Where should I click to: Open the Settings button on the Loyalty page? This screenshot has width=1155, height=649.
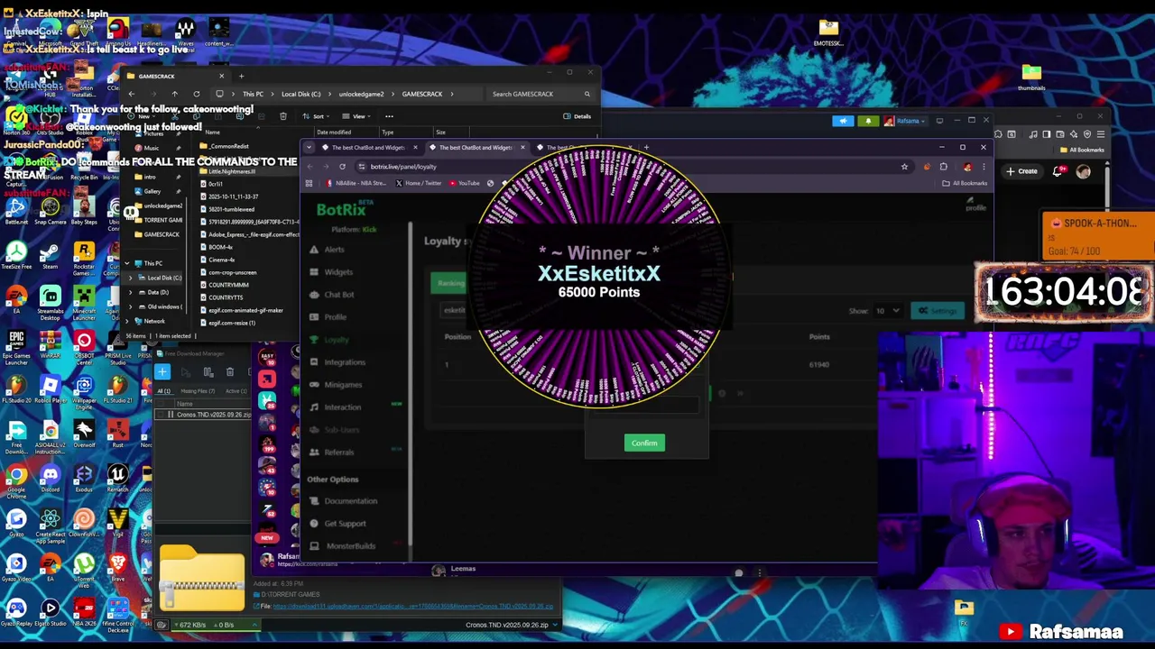938,311
